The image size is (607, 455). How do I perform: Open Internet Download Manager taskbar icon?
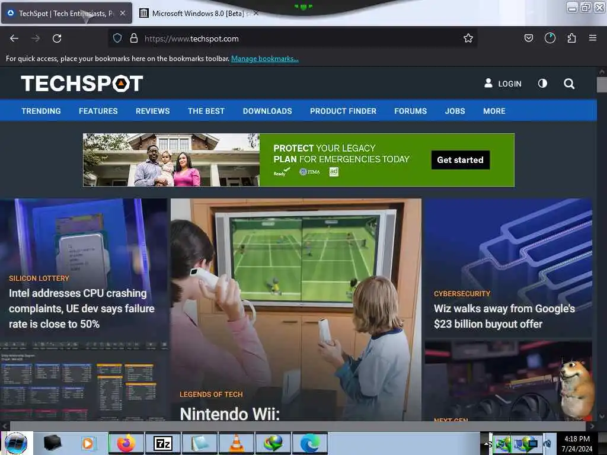tap(273, 443)
